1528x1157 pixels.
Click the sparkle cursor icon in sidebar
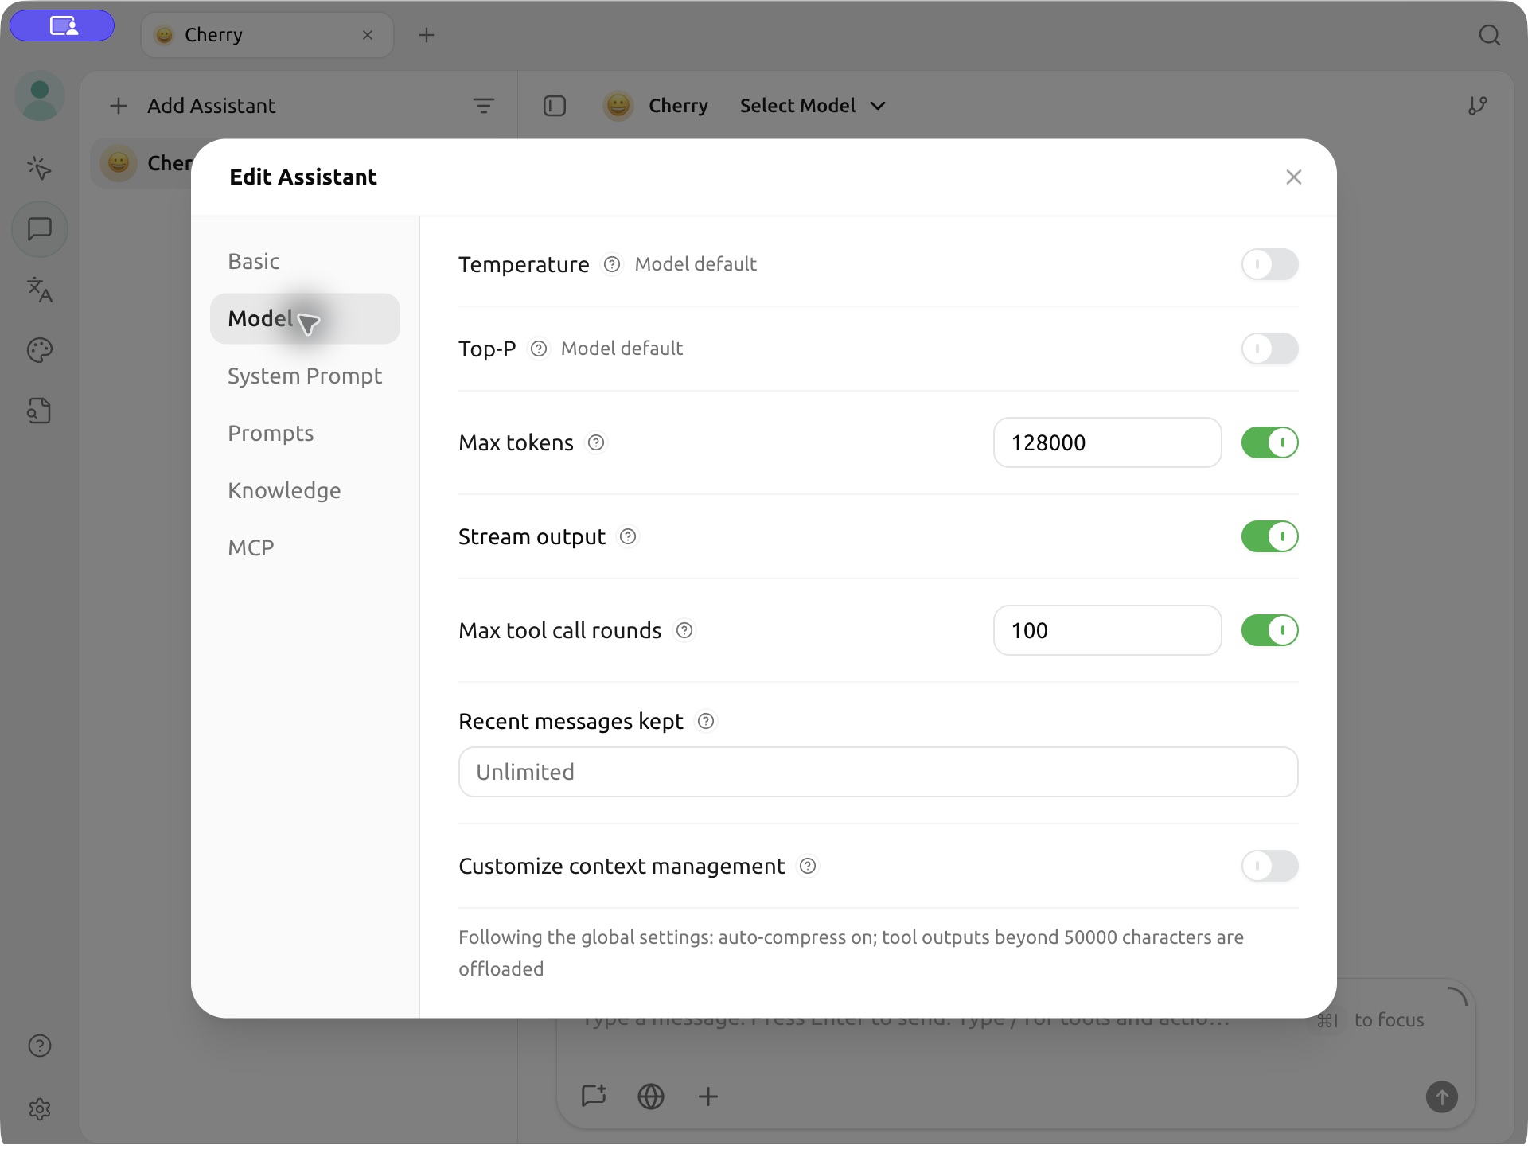click(x=40, y=168)
